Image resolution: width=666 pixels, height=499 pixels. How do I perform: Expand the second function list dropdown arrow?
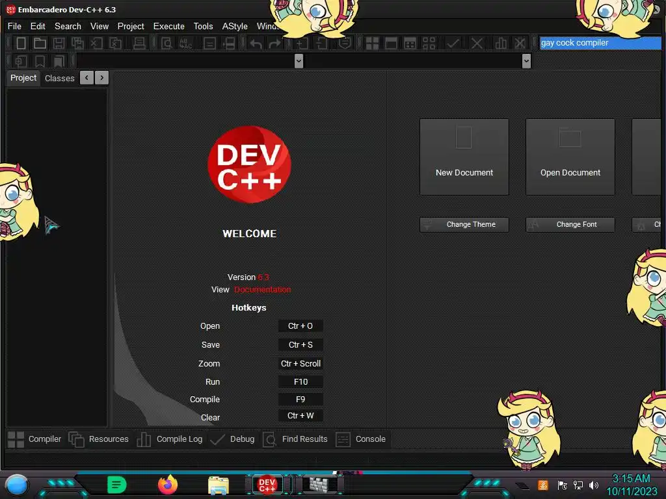(x=526, y=61)
